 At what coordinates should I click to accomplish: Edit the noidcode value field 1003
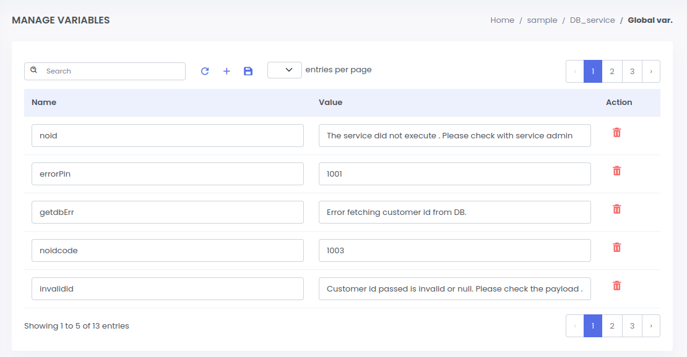coord(454,251)
